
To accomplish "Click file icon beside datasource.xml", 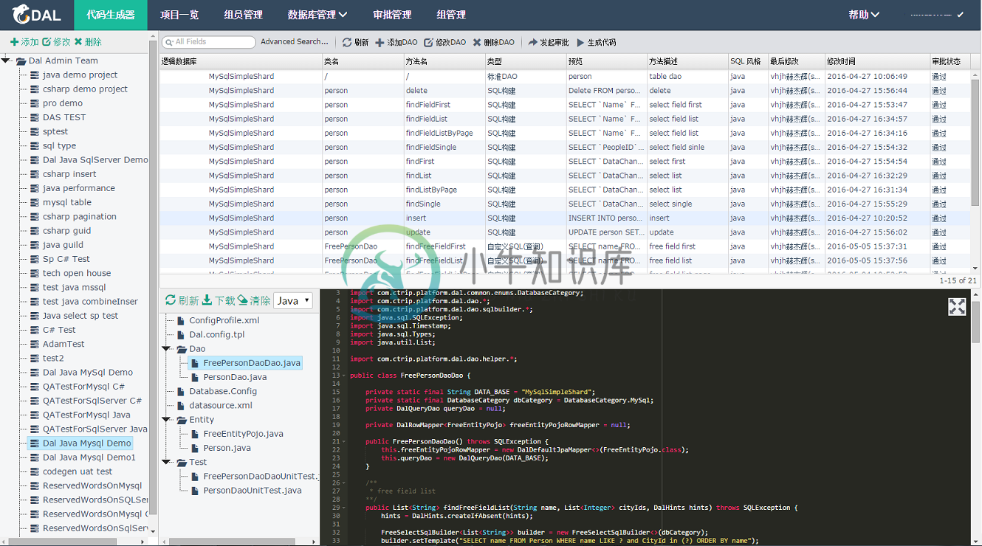I will (180, 406).
